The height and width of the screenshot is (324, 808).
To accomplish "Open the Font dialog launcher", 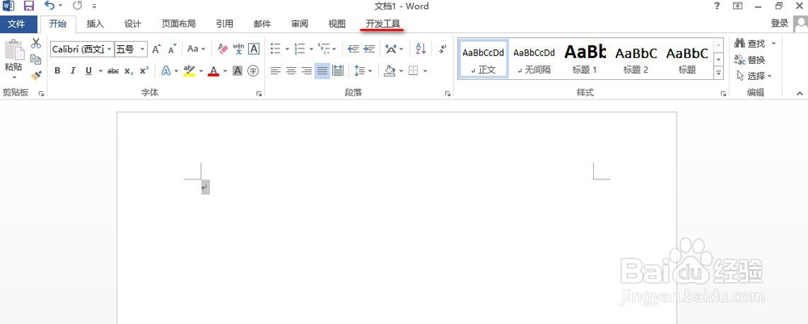I will coord(259,94).
